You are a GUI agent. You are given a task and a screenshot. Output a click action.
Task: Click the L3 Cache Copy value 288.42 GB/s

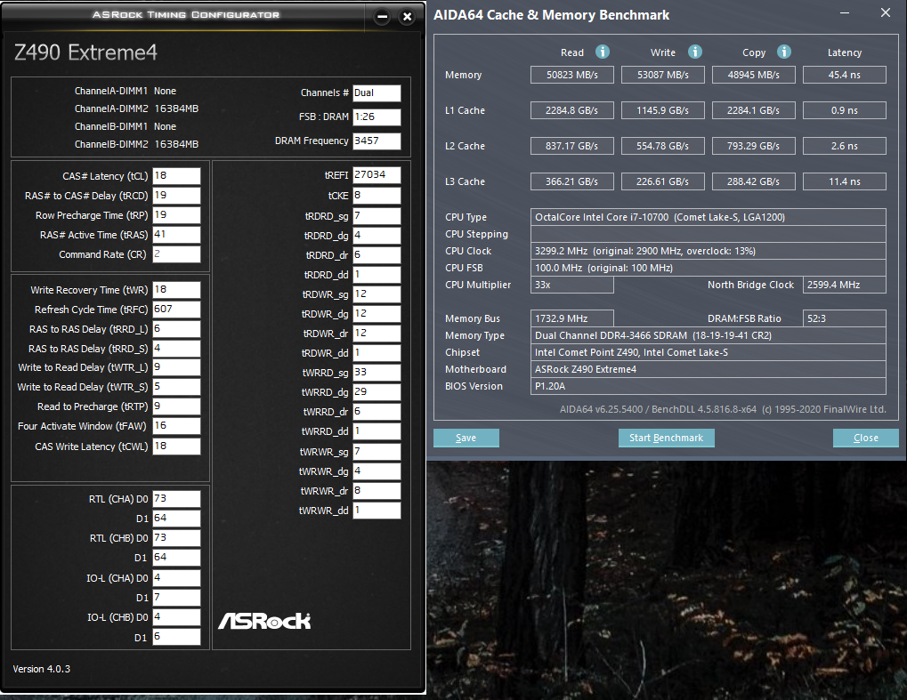pyautogui.click(x=754, y=181)
